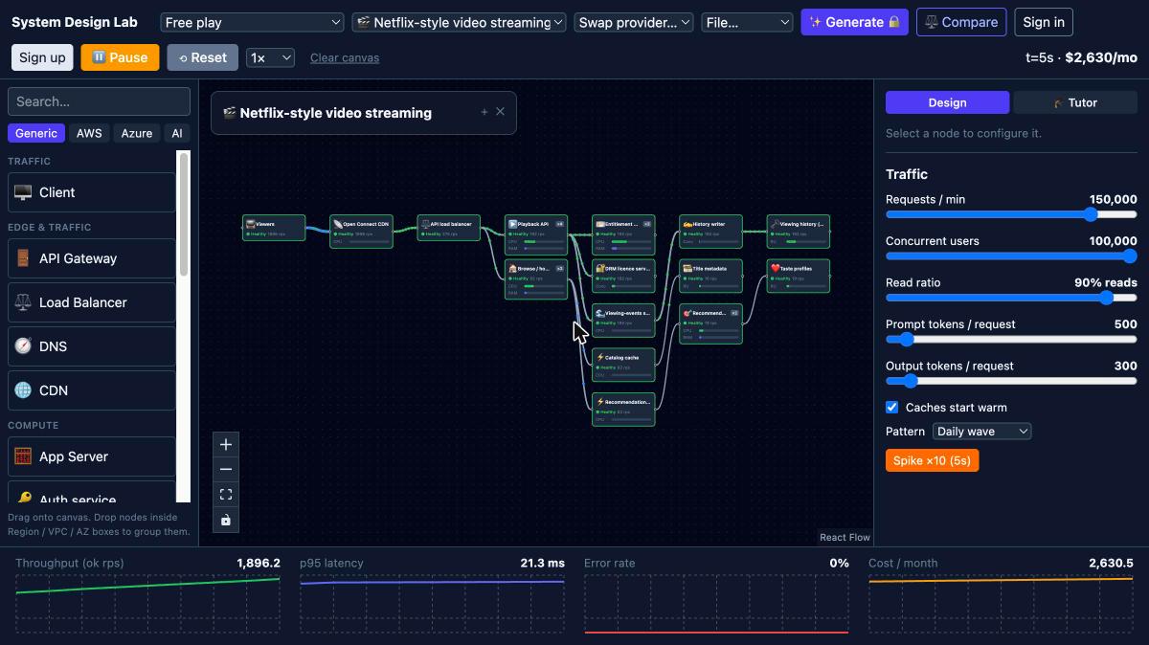Viewport: 1149px width, 645px height.
Task: Click the CDN globe icon
Action: pyautogui.click(x=23, y=390)
